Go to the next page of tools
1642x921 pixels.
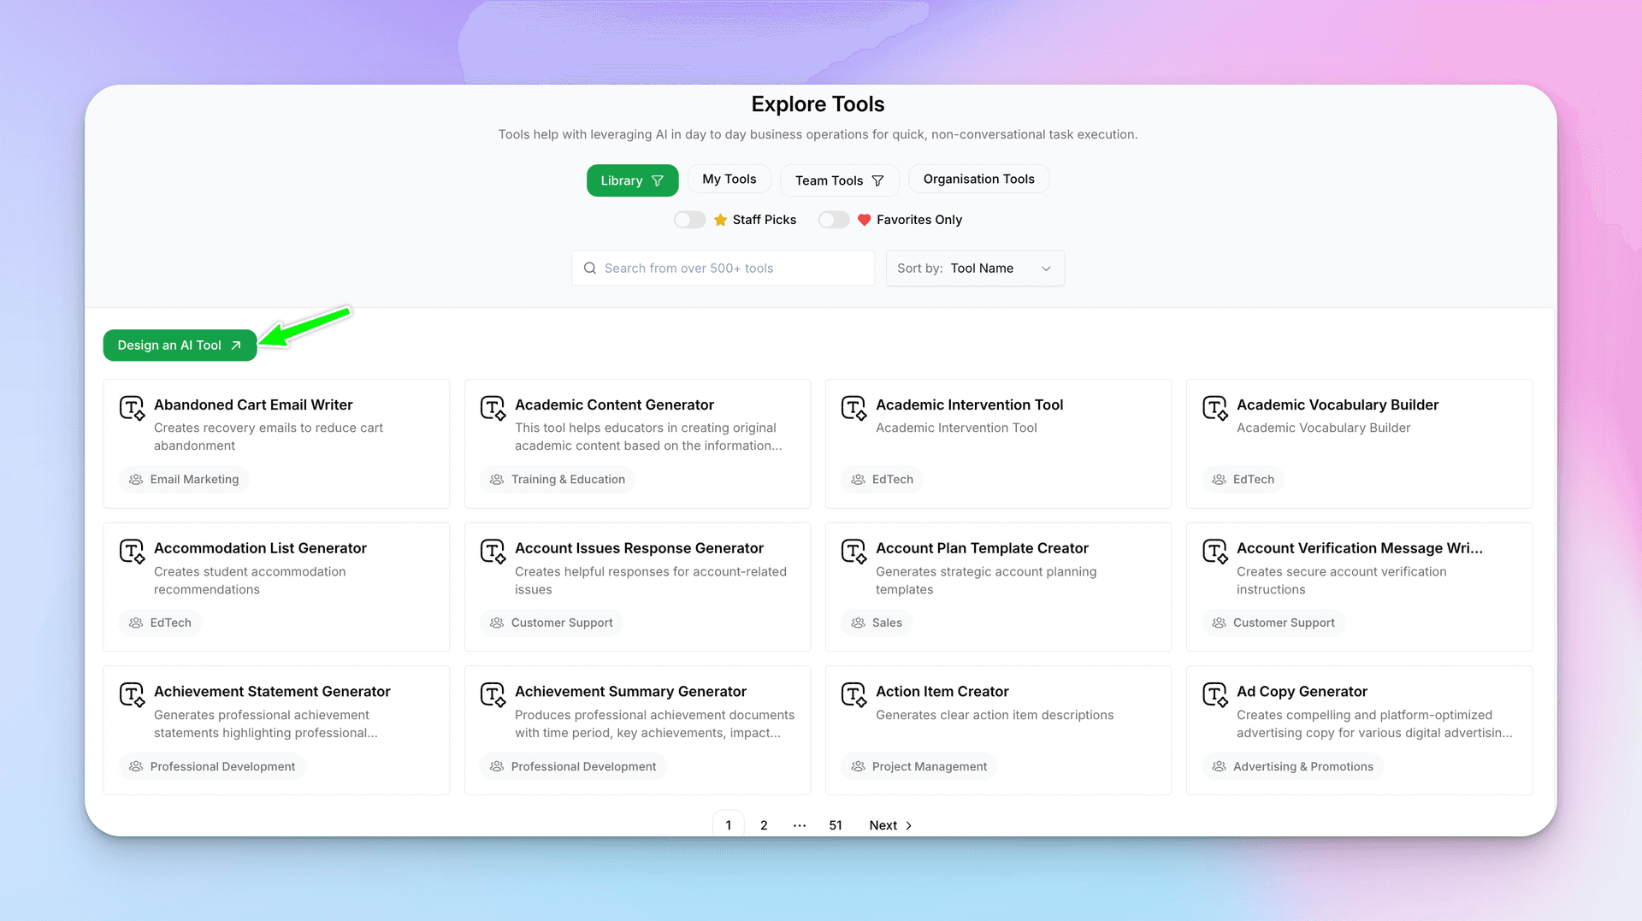(888, 825)
